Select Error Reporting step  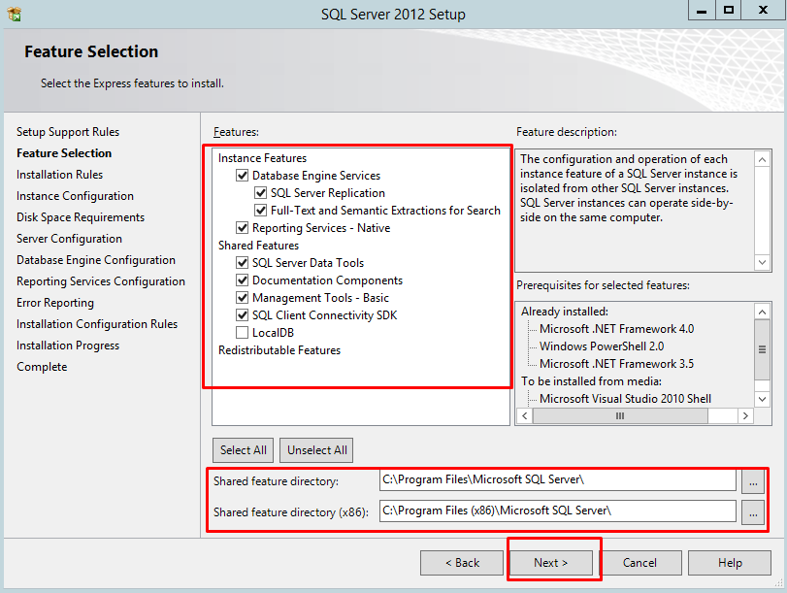[54, 303]
